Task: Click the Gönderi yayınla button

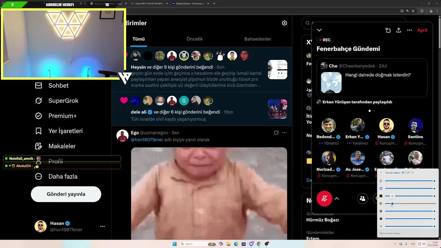Action: click(66, 194)
